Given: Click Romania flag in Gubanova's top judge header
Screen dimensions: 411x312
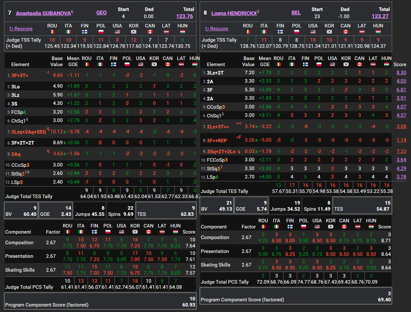Looking at the screenshot, I should tap(52, 32).
